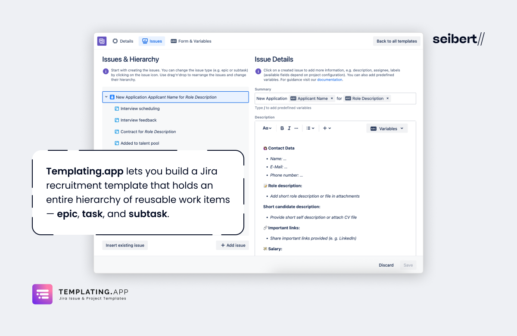The width and height of the screenshot is (517, 336).
Task: Open the documentation link
Action: pyautogui.click(x=330, y=80)
